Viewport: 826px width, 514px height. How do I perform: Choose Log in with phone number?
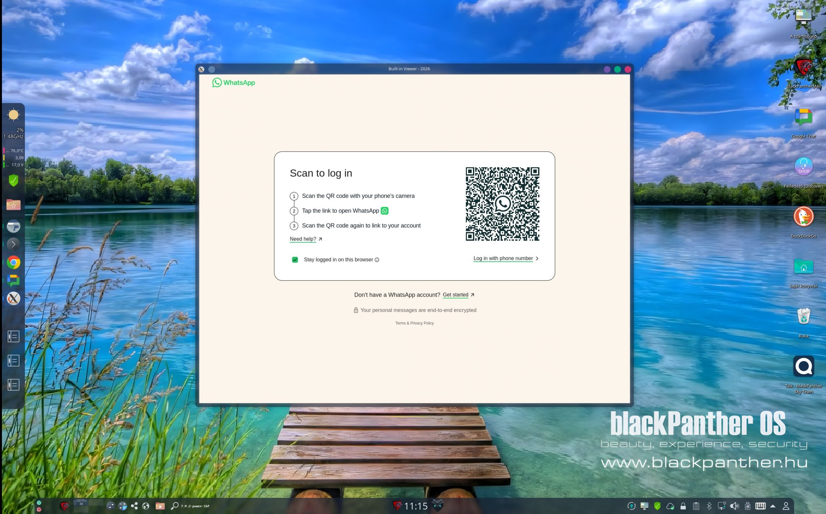[503, 258]
